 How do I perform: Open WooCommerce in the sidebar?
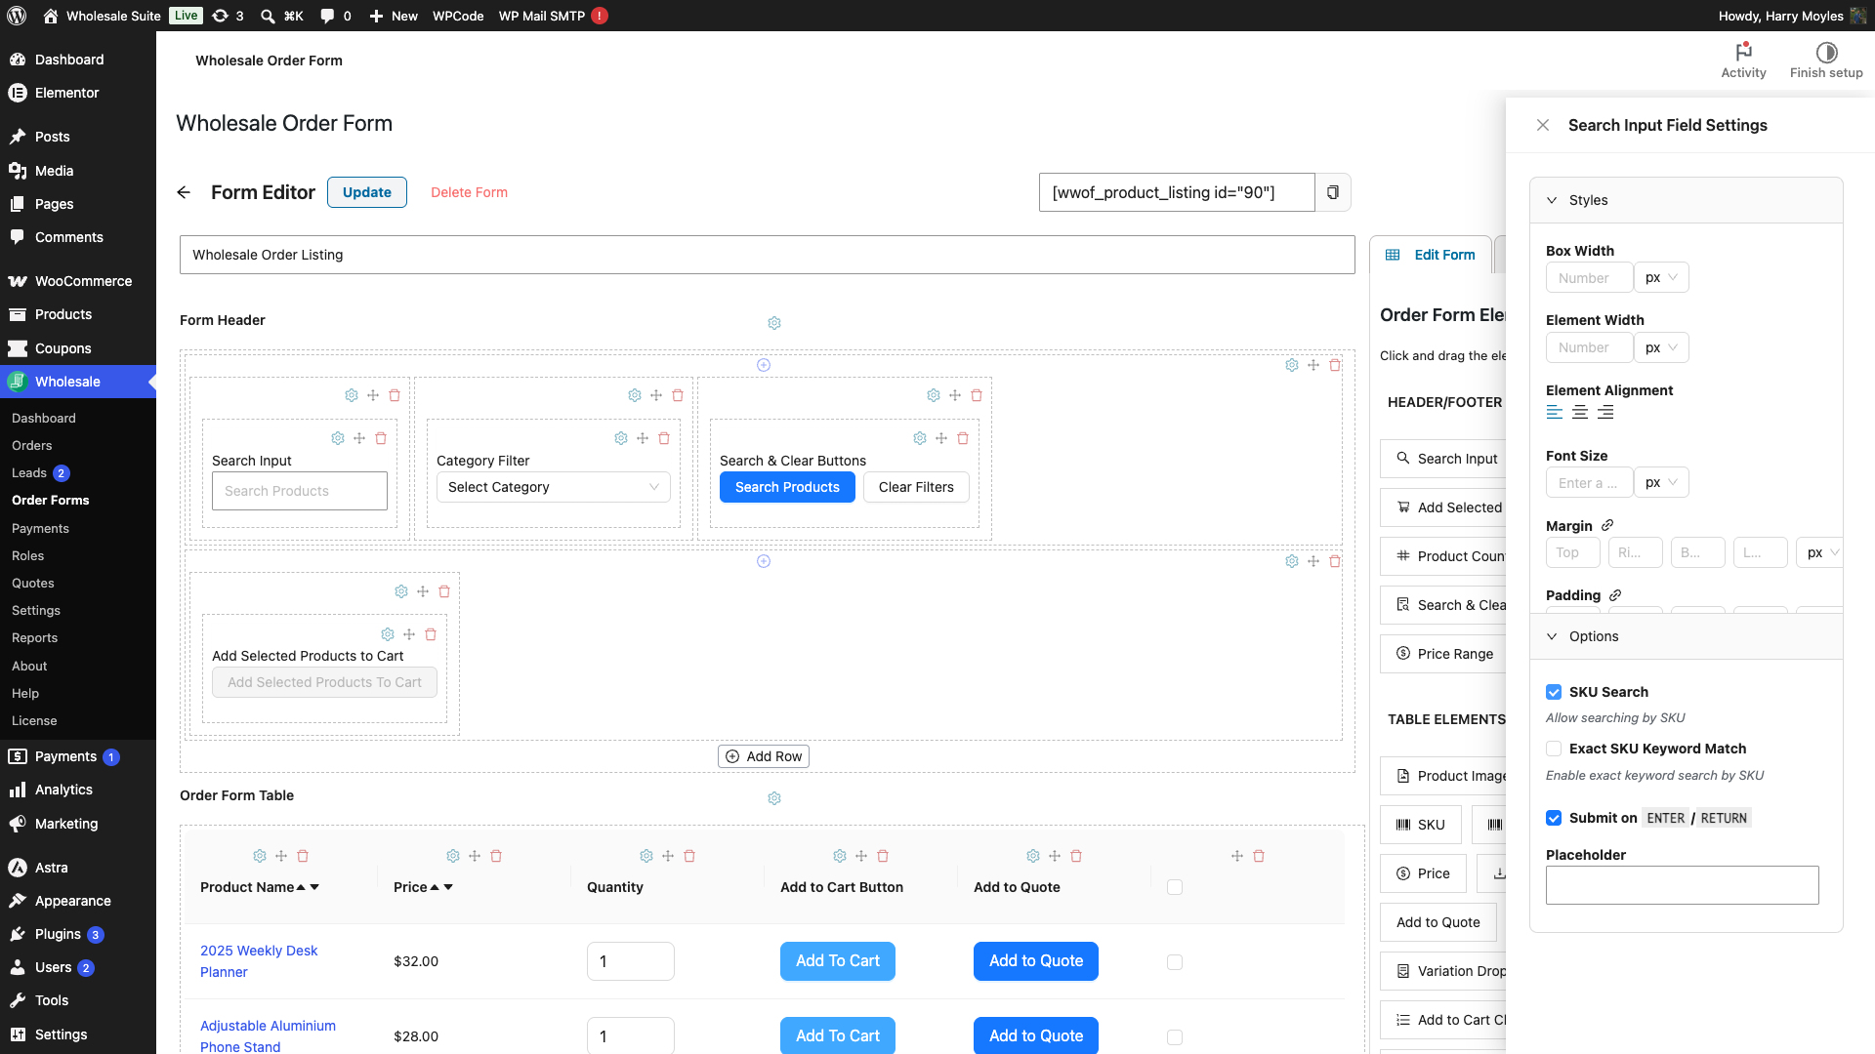tap(78, 281)
